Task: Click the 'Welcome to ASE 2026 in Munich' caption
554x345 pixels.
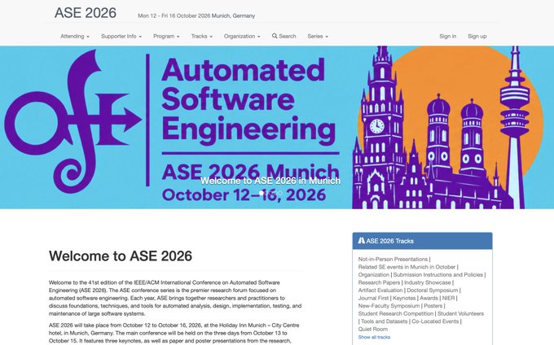Action: 270,181
